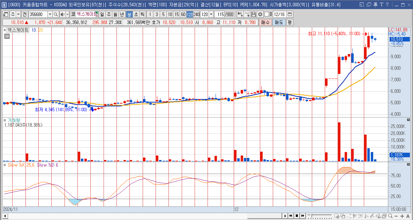Click the window layout icon in title bar
Image resolution: width=413 pixels, height=220 pixels.
point(362,5)
